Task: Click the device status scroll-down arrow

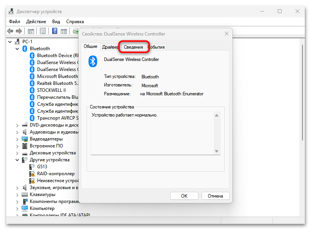Action: click(217, 151)
